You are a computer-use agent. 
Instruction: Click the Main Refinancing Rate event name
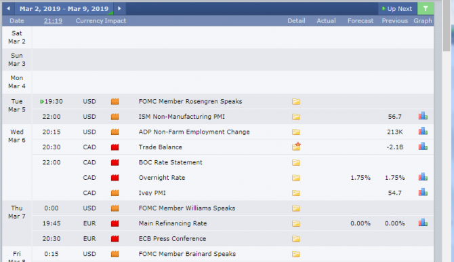point(173,223)
